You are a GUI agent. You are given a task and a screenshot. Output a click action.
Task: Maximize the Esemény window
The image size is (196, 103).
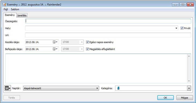(x=183, y=5)
